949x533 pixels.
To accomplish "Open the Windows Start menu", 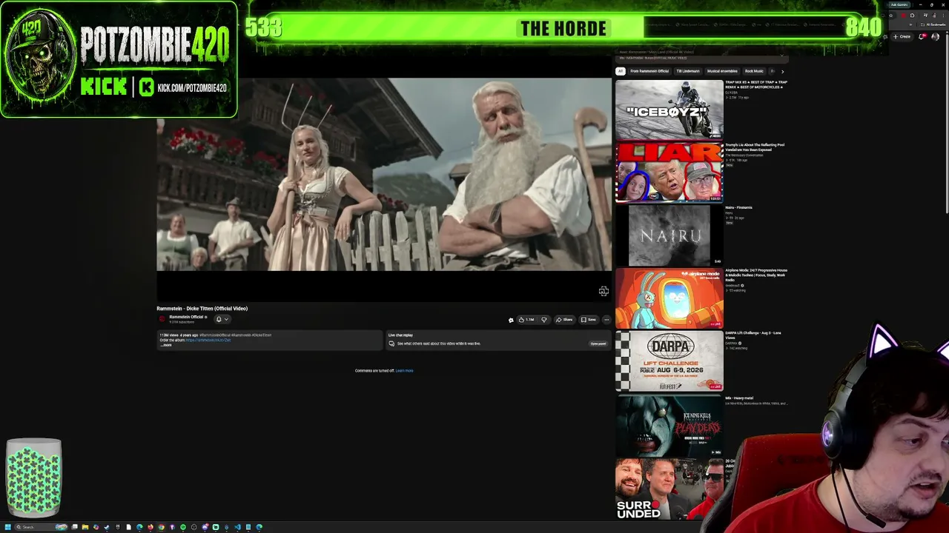I will click(x=8, y=527).
